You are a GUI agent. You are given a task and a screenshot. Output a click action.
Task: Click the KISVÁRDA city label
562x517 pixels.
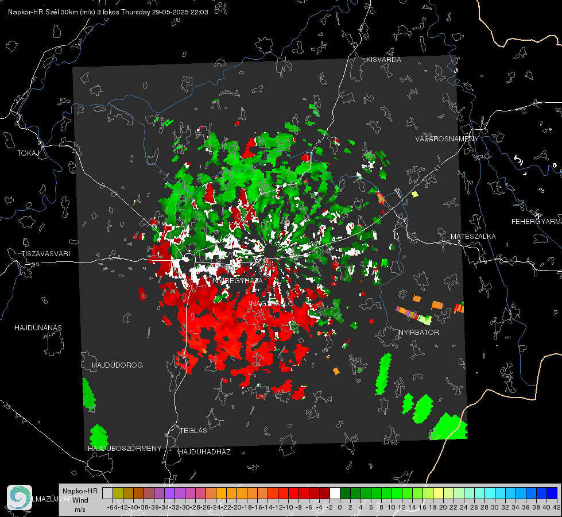383,60
